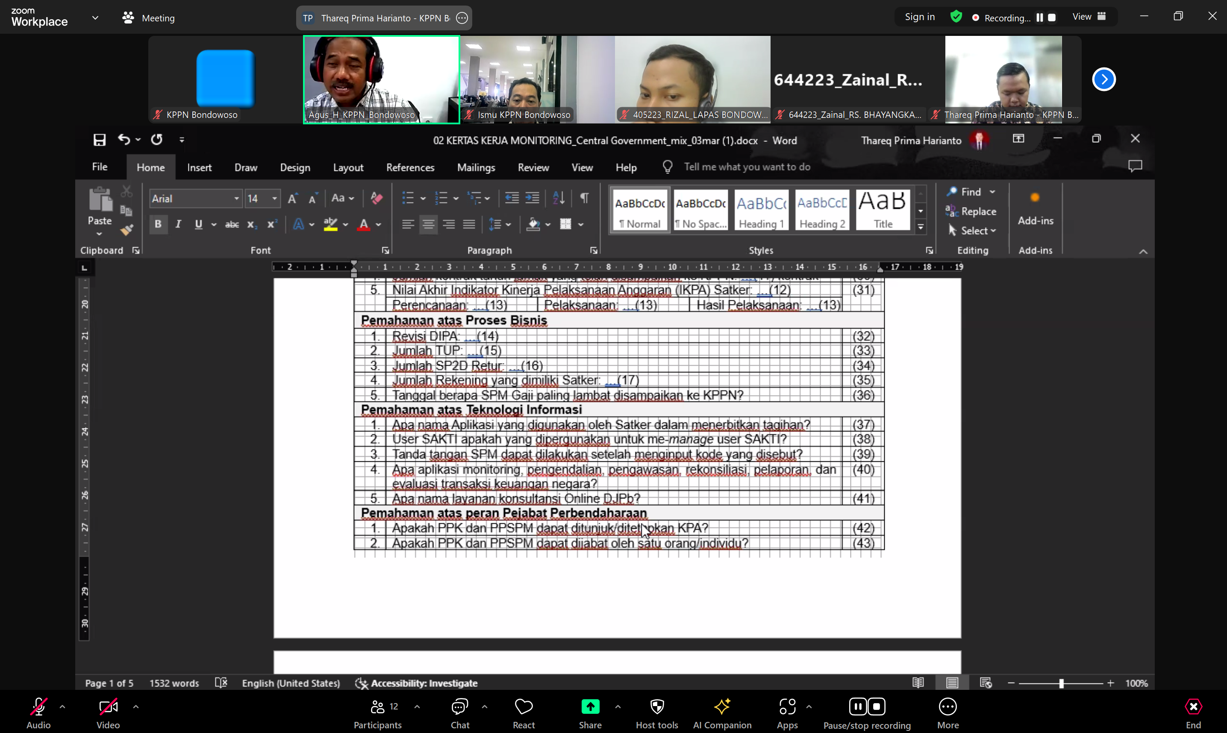Click the Sort icon in Paragraph group

point(559,199)
